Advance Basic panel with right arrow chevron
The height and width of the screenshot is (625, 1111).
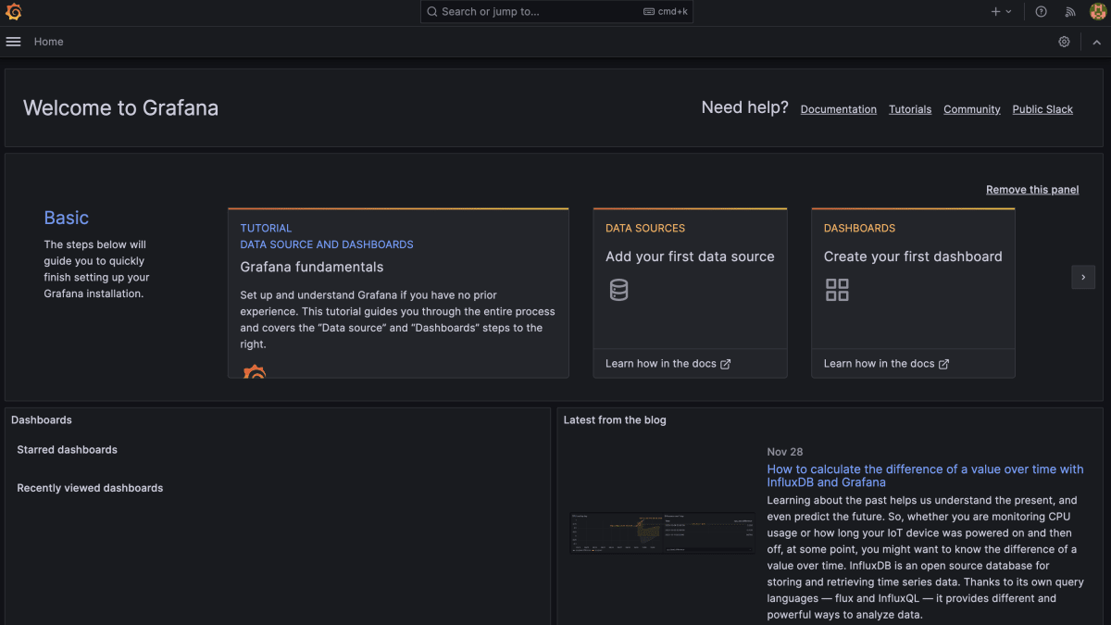coord(1083,277)
